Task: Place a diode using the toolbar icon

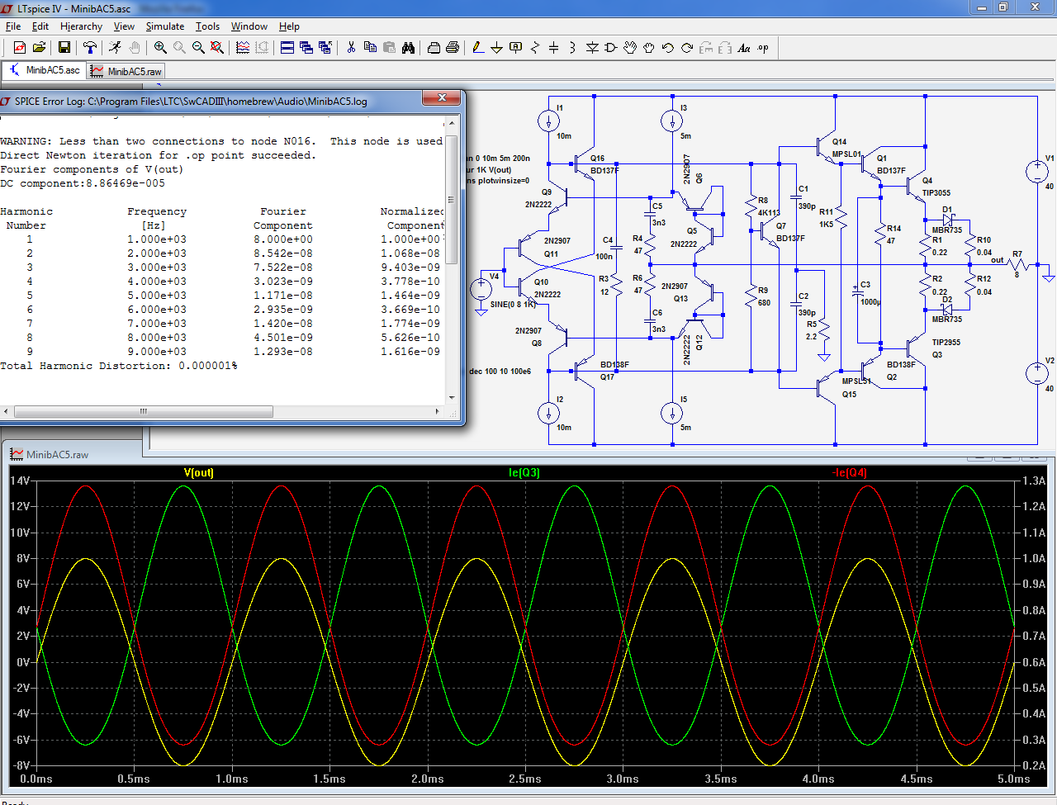Action: 592,48
